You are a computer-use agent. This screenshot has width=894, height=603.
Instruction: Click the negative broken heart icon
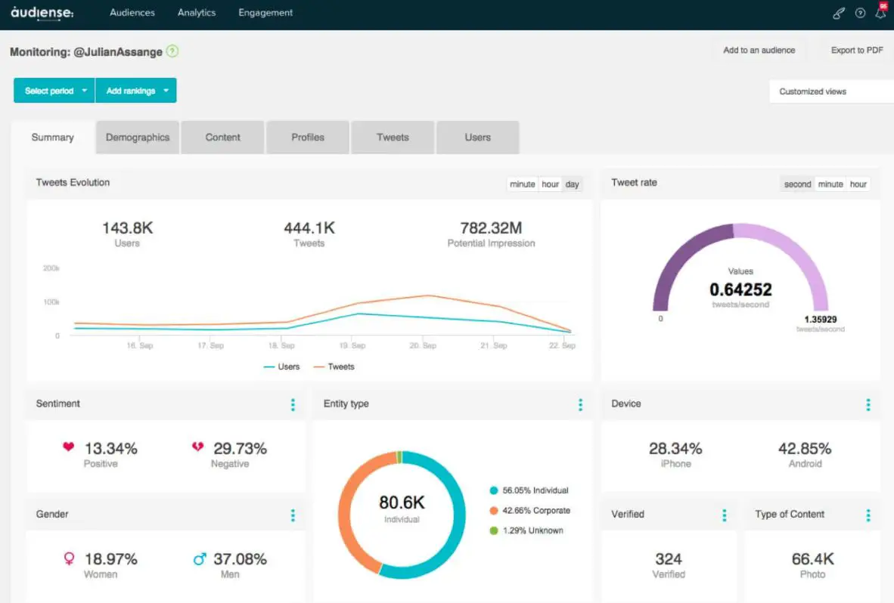click(x=198, y=447)
